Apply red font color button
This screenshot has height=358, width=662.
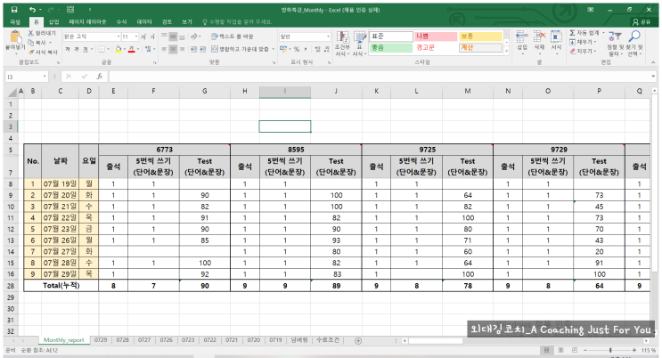[131, 49]
